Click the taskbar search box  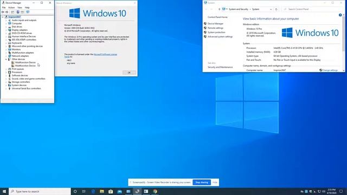point(40,191)
